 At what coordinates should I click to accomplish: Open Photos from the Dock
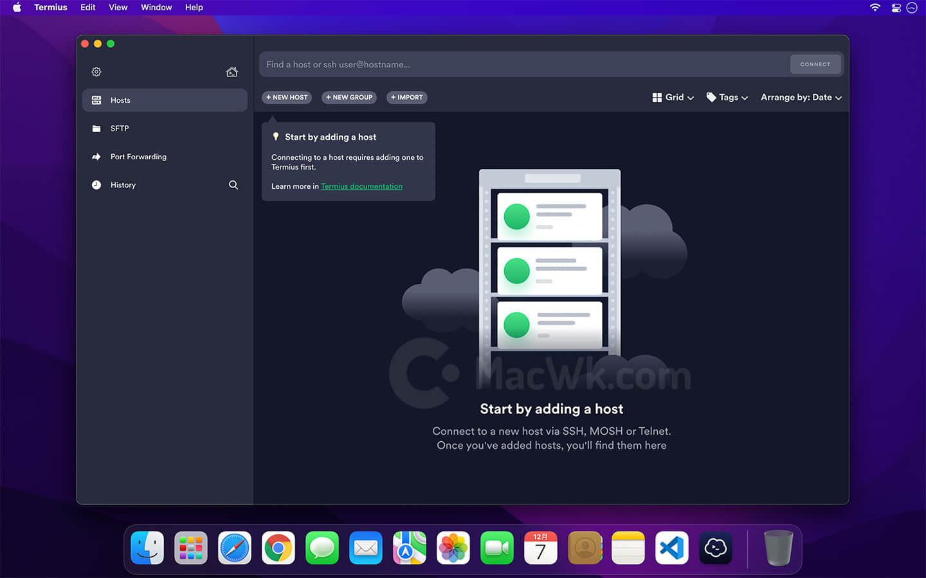[453, 548]
